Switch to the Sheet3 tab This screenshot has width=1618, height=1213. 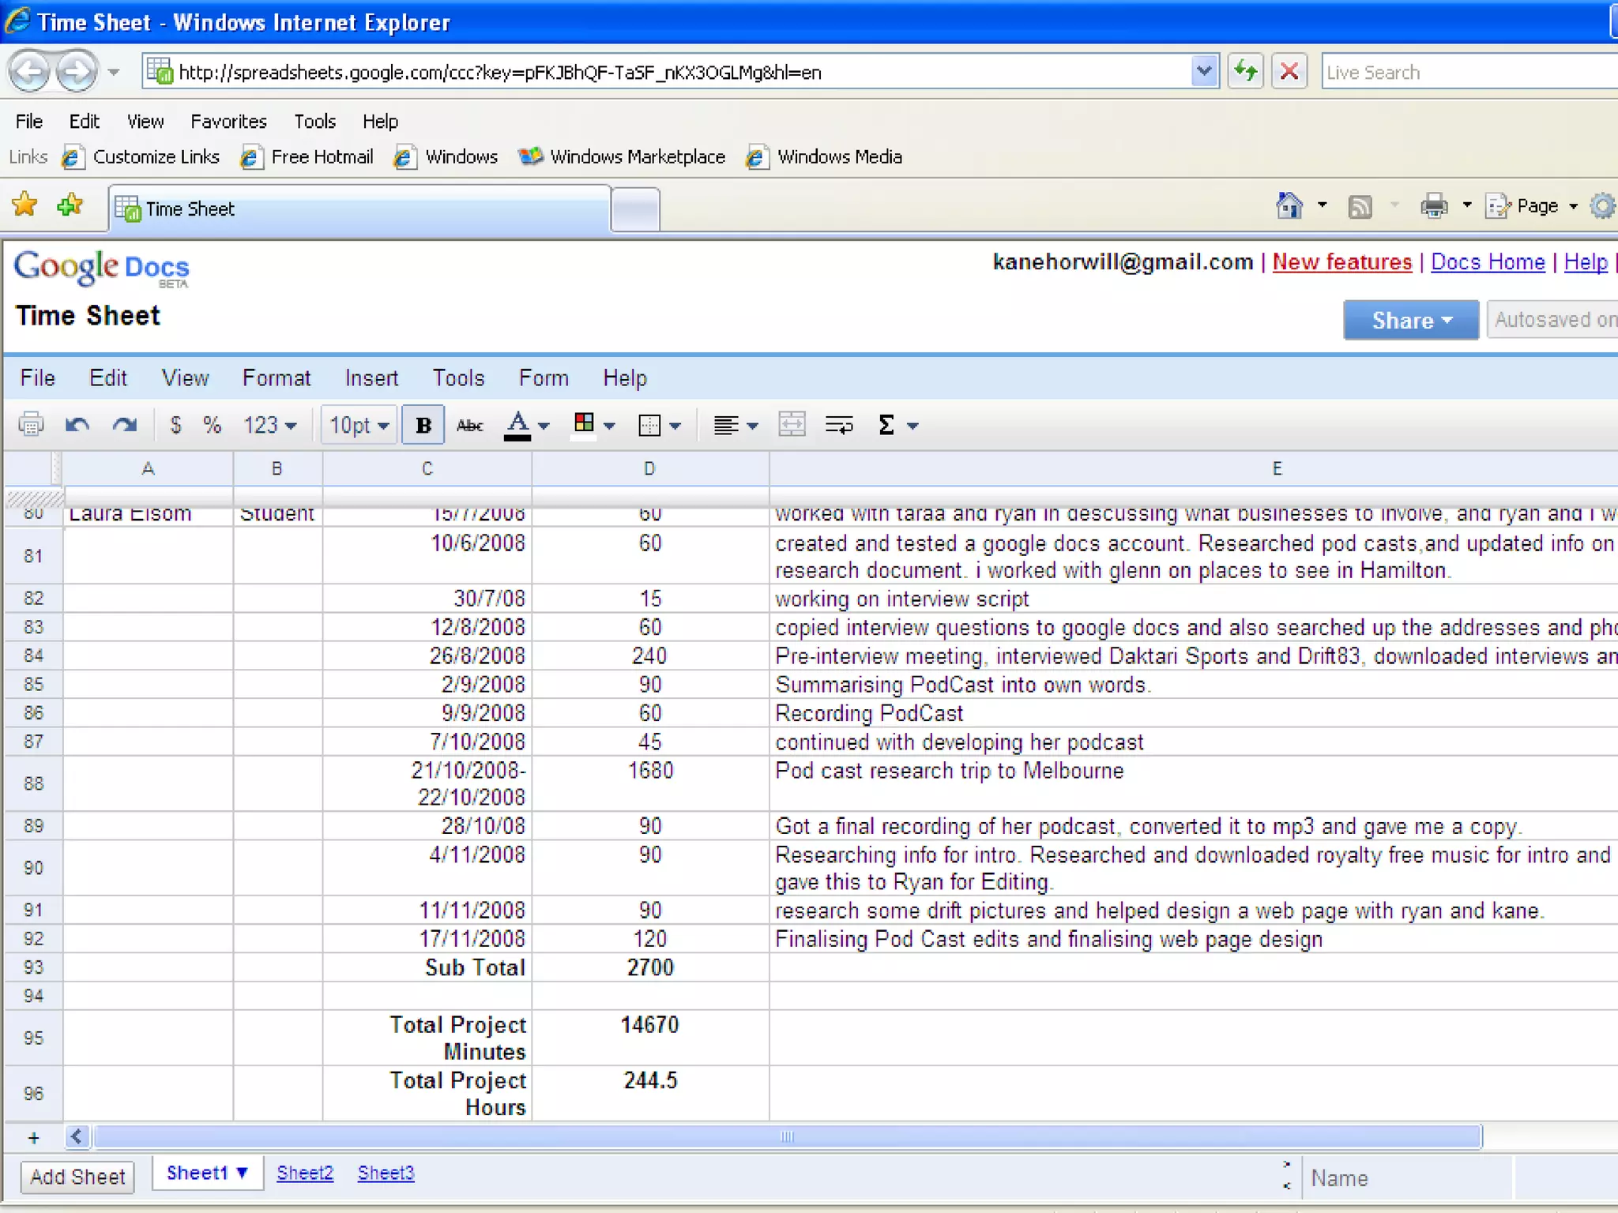point(386,1173)
